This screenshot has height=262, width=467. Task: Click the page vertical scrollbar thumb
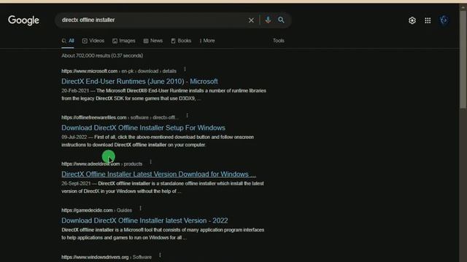pos(463,60)
